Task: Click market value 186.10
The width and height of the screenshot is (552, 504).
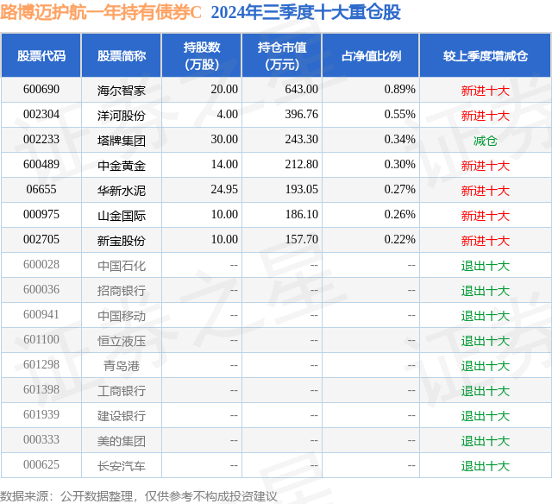Action: coord(301,215)
